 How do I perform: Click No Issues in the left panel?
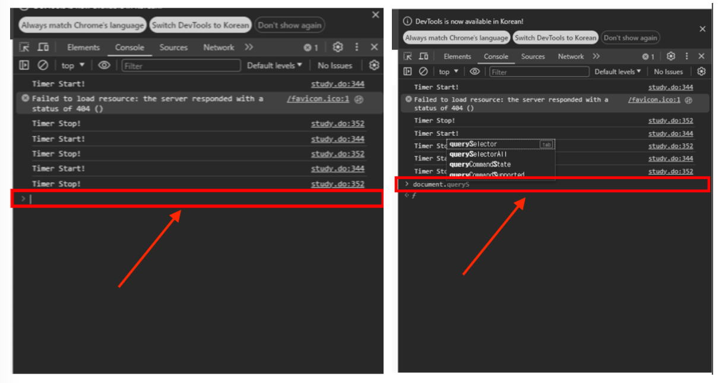point(335,65)
